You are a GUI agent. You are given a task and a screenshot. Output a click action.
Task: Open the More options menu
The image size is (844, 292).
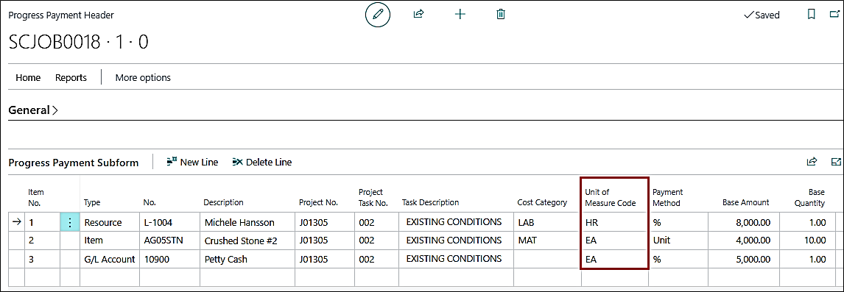[143, 77]
